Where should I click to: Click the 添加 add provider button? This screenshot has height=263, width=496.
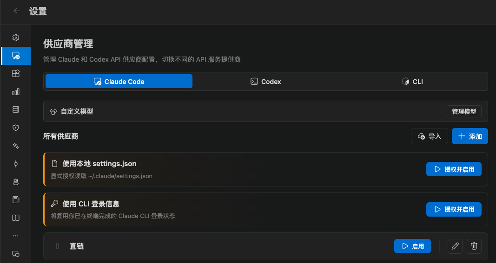pyautogui.click(x=470, y=136)
